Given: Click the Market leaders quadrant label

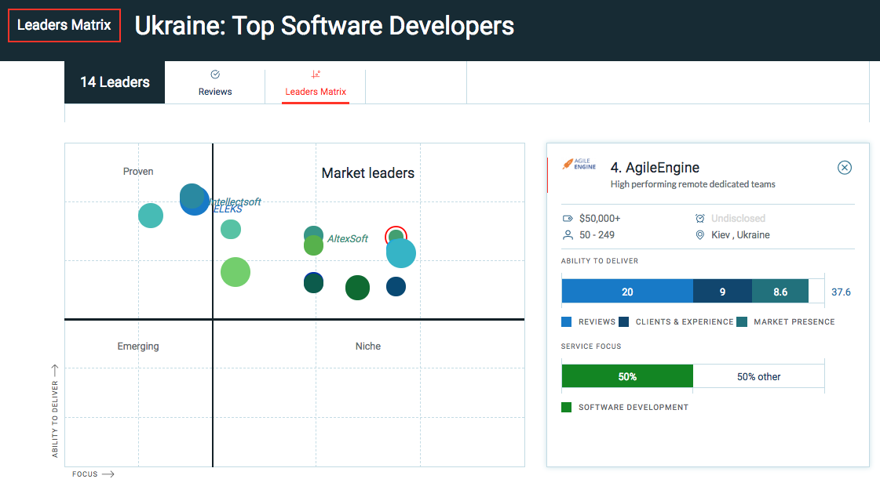Looking at the screenshot, I should tap(367, 173).
